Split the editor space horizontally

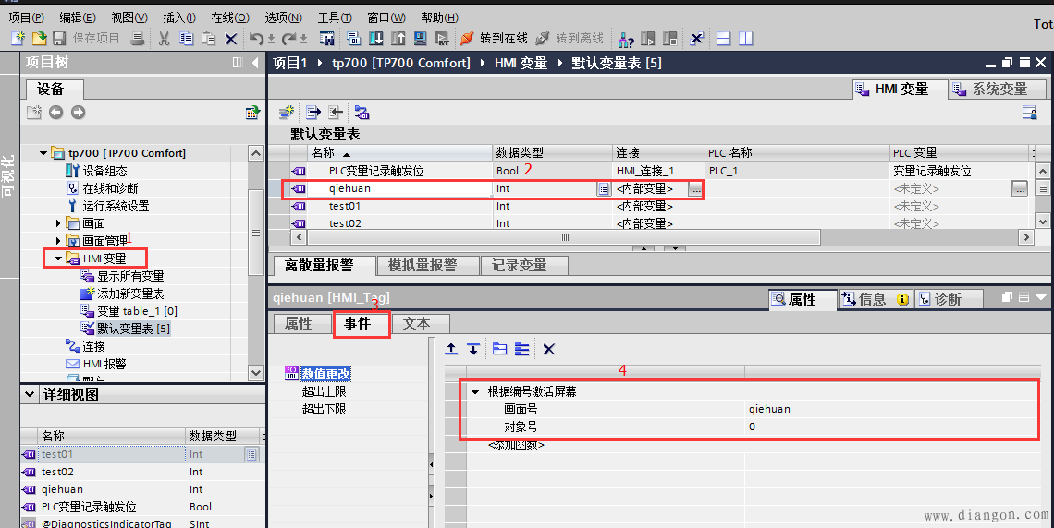[x=723, y=38]
